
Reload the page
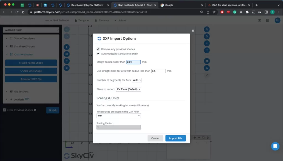point(17,12)
